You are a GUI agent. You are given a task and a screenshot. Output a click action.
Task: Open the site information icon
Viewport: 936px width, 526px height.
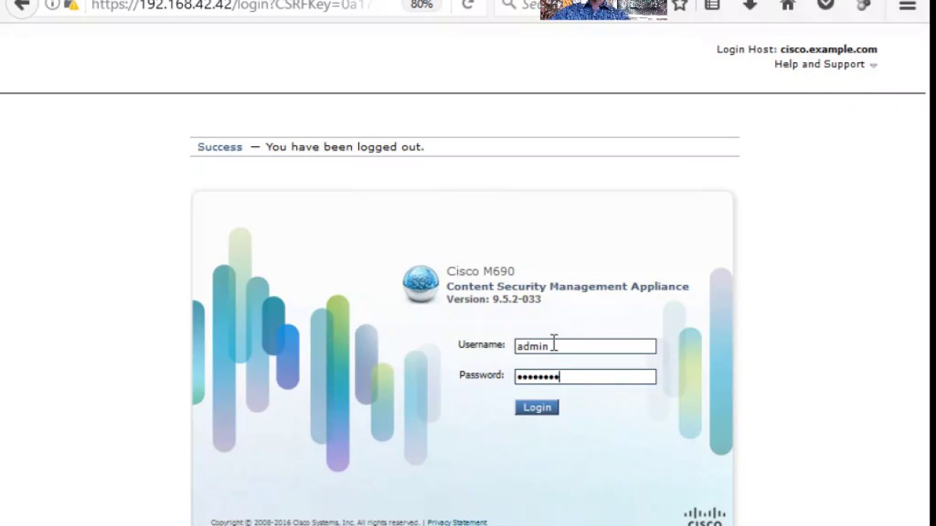pos(52,4)
